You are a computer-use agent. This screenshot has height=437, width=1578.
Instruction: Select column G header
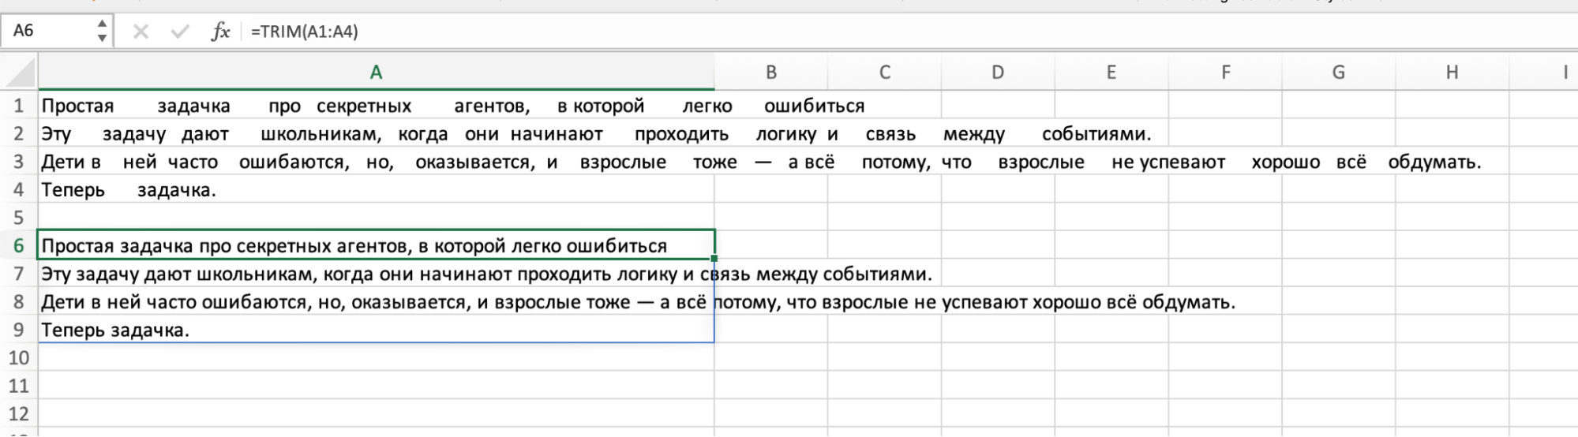coord(1339,73)
